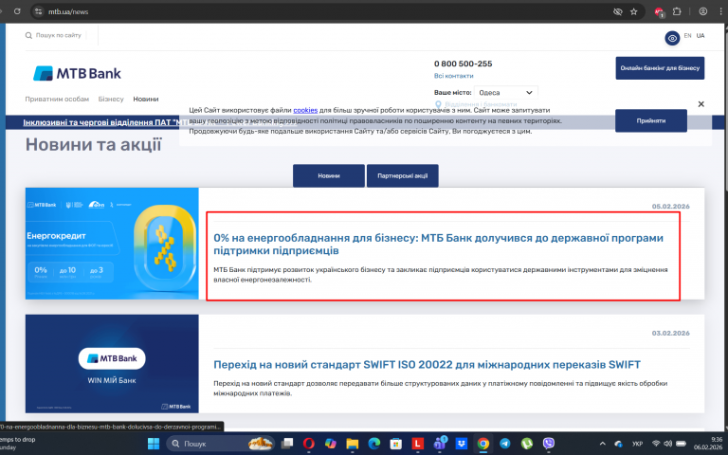The height and width of the screenshot is (455, 728).
Task: Open Microsoft Edge from the taskbar
Action: (374, 444)
